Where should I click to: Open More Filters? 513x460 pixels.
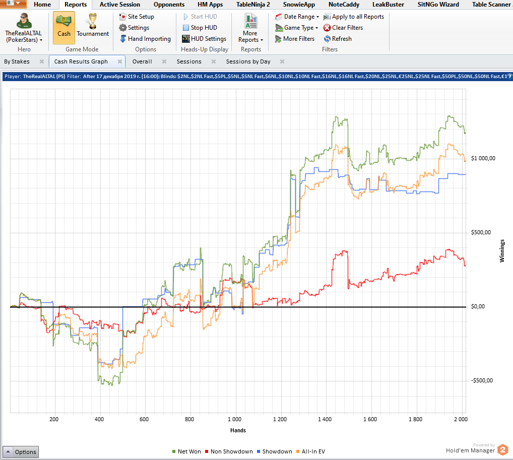click(x=295, y=39)
